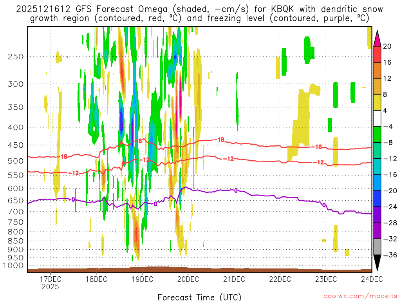Click the 750 pressure level label
401x301 pixels.
16,222
